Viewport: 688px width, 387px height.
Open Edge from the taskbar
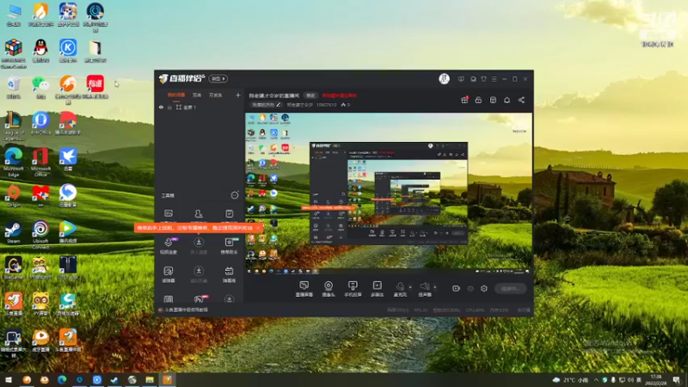[62, 379]
